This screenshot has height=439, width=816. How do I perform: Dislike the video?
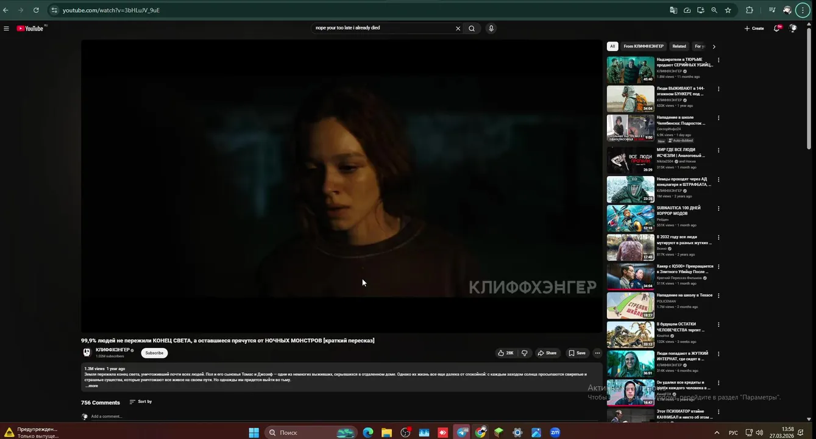[524, 353]
